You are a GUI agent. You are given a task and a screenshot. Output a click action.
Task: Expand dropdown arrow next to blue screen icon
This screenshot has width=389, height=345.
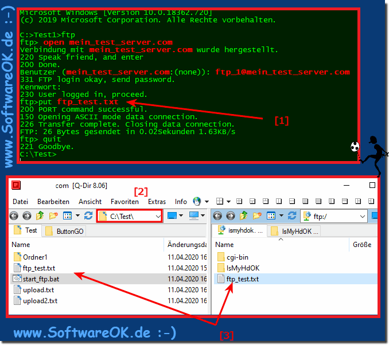(x=181, y=215)
